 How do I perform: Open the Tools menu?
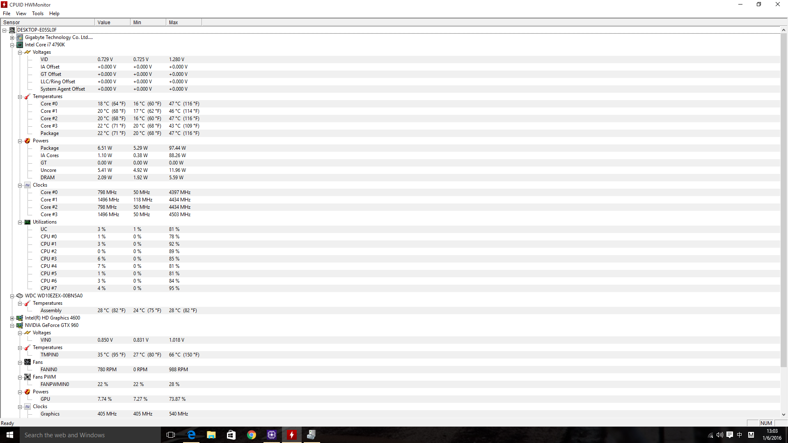(37, 14)
